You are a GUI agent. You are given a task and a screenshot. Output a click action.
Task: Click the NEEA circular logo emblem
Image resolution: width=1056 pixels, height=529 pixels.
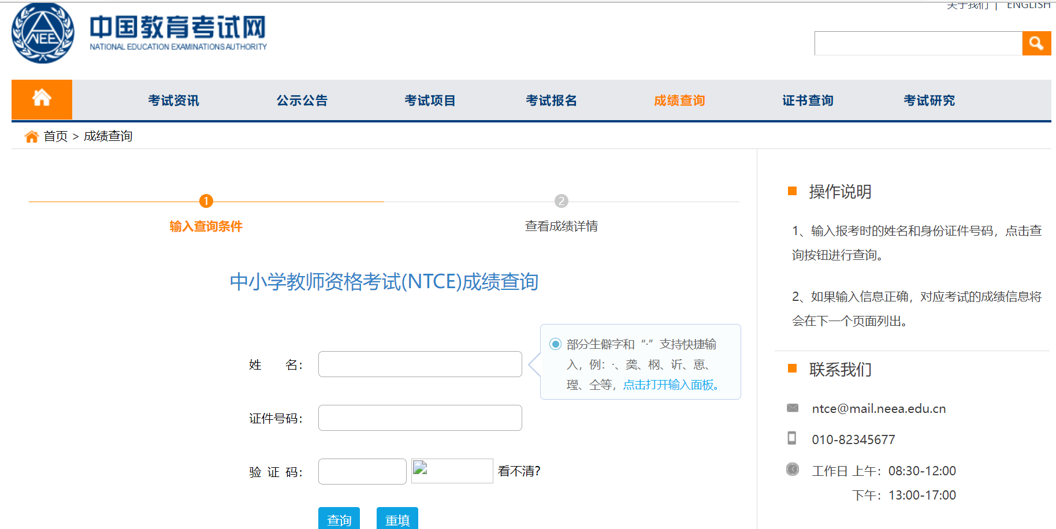pos(43,33)
